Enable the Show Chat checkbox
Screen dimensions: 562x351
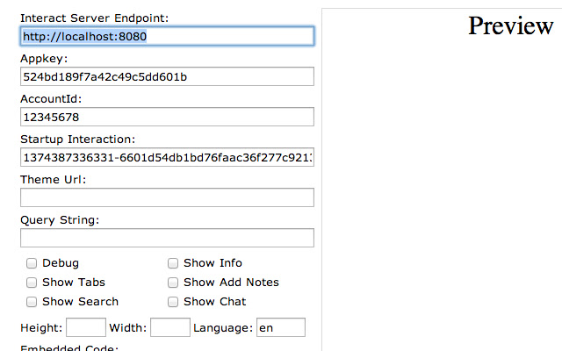[x=174, y=302]
